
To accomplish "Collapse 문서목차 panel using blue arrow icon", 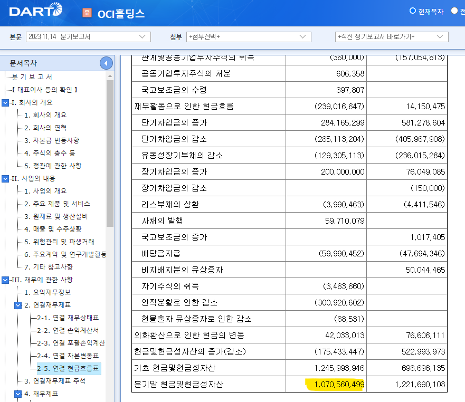I will click(x=106, y=63).
